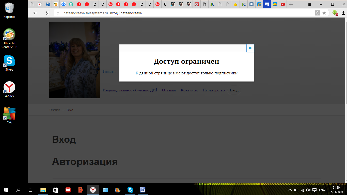
Task: Click the red 'Вход' breadcrumb text
Action: pos(70,110)
